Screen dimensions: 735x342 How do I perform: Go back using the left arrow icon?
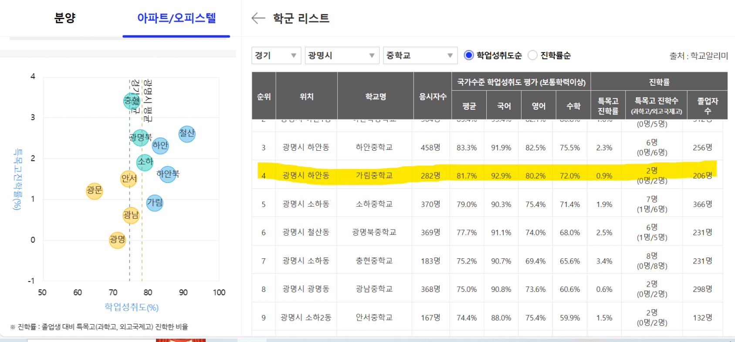pos(258,18)
